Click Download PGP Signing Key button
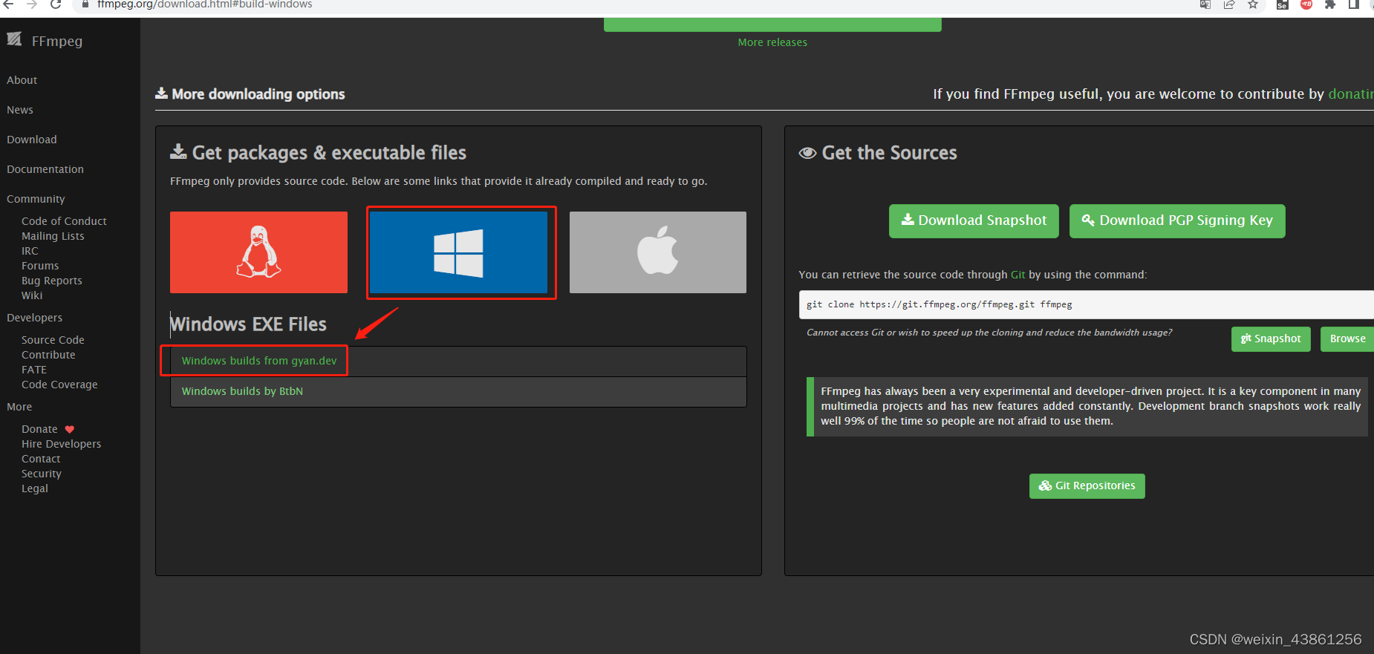Viewport: 1374px width, 654px height. (x=1177, y=221)
